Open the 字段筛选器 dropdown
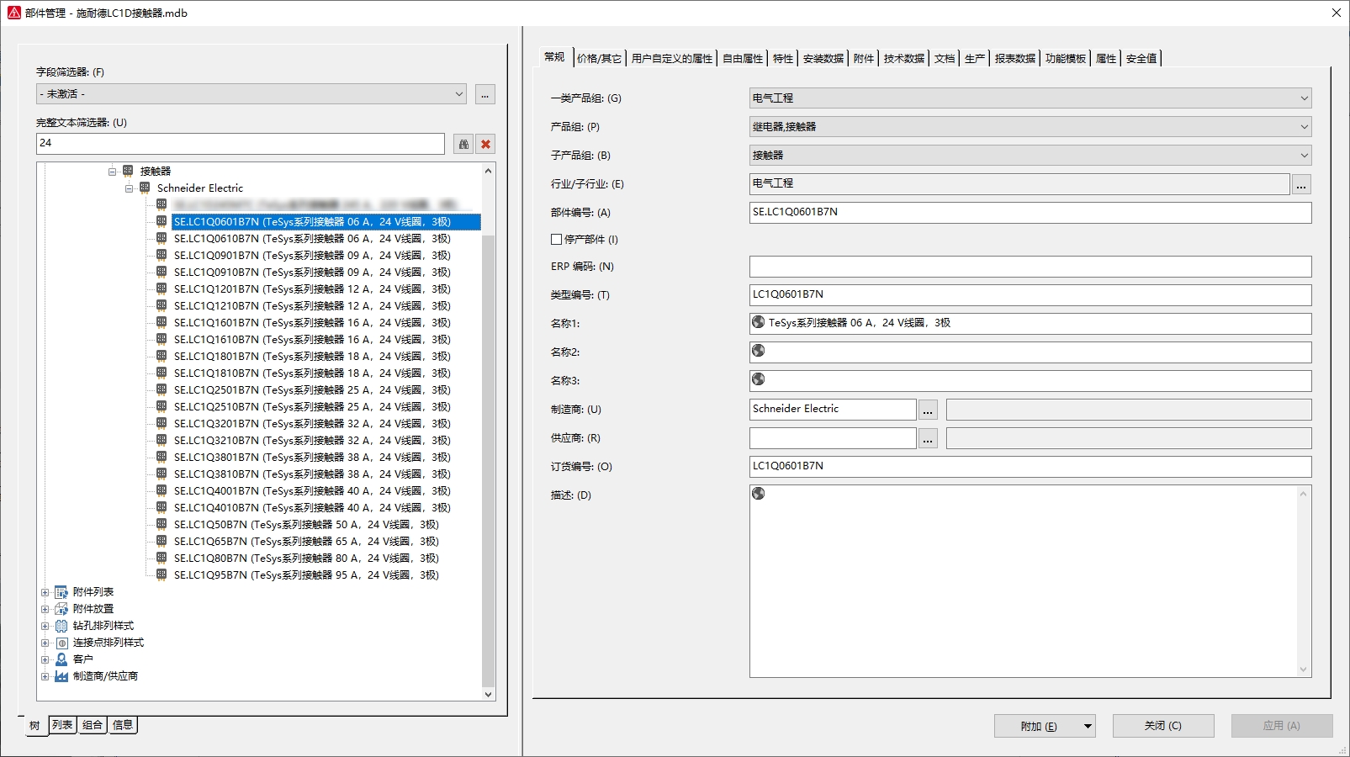The width and height of the screenshot is (1350, 757). point(459,94)
